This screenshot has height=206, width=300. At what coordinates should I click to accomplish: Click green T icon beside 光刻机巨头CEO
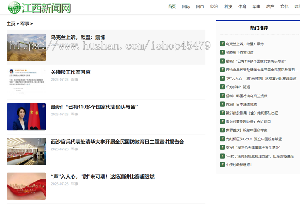pyautogui.click(x=222, y=138)
